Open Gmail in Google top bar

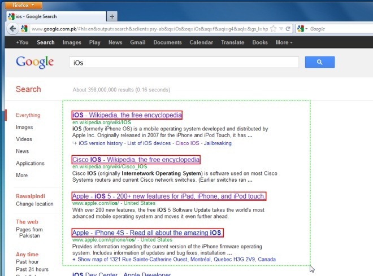click(138, 42)
